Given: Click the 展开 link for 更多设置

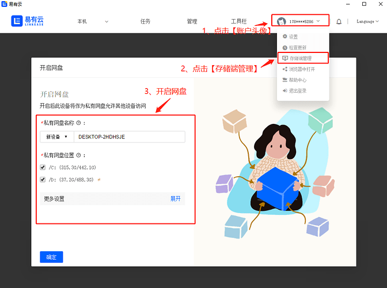Looking at the screenshot, I should (175, 199).
